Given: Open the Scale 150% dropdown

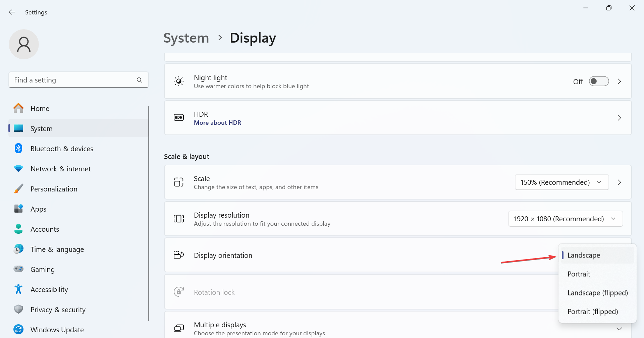Looking at the screenshot, I should tap(562, 182).
